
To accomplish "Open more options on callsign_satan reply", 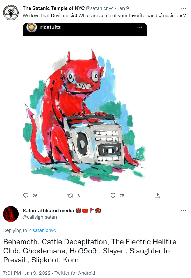I will click(184, 211).
